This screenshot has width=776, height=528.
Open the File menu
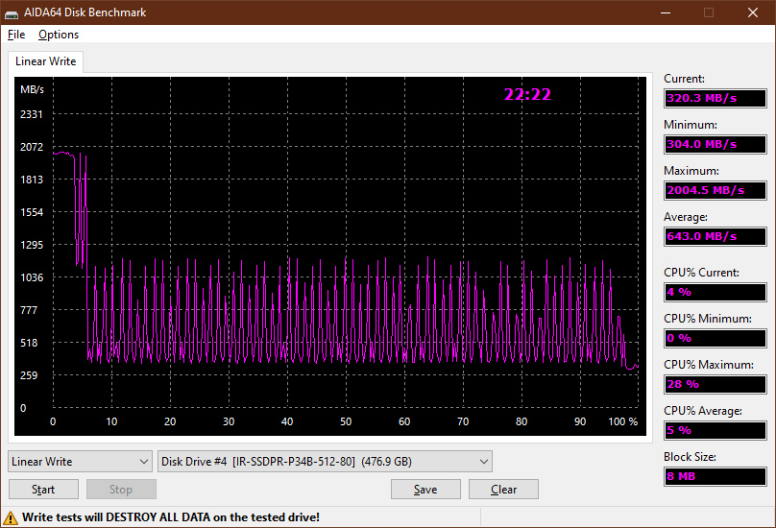(16, 35)
